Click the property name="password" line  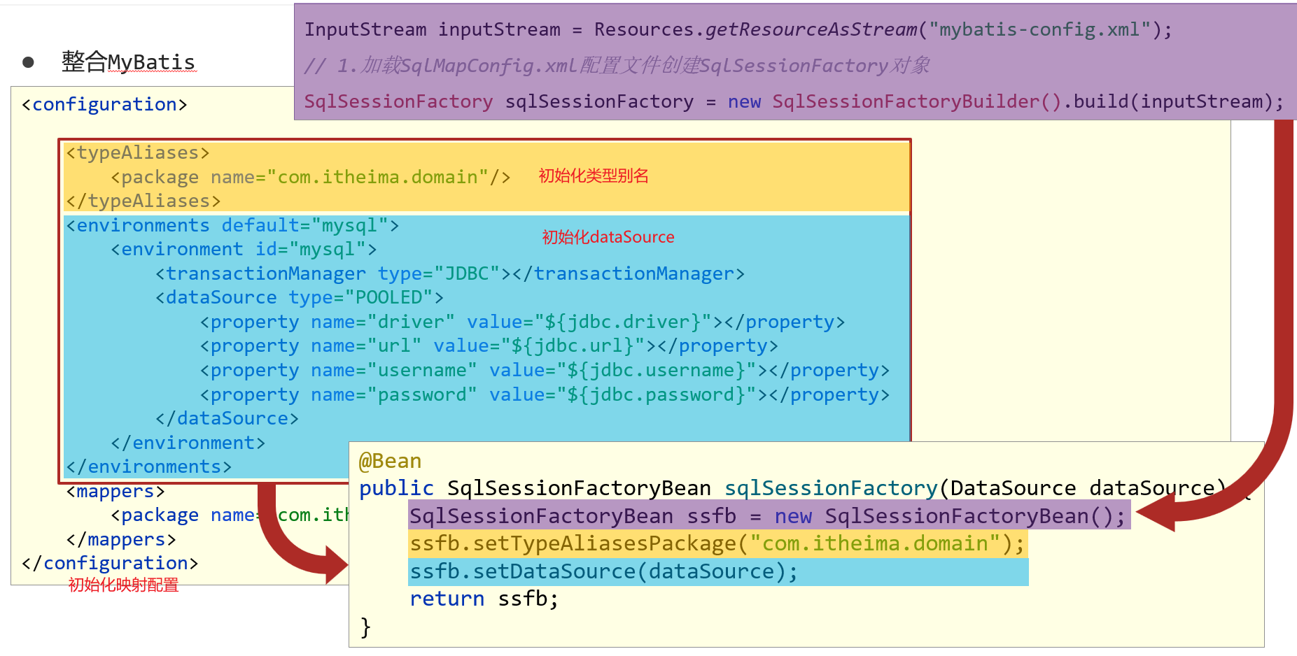545,394
